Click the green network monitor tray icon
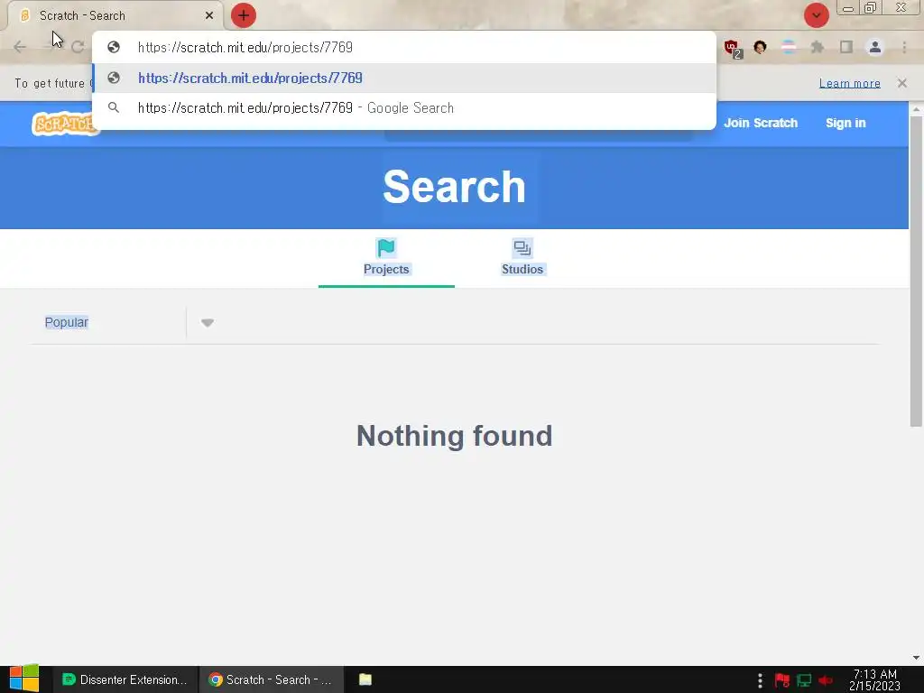 804,680
